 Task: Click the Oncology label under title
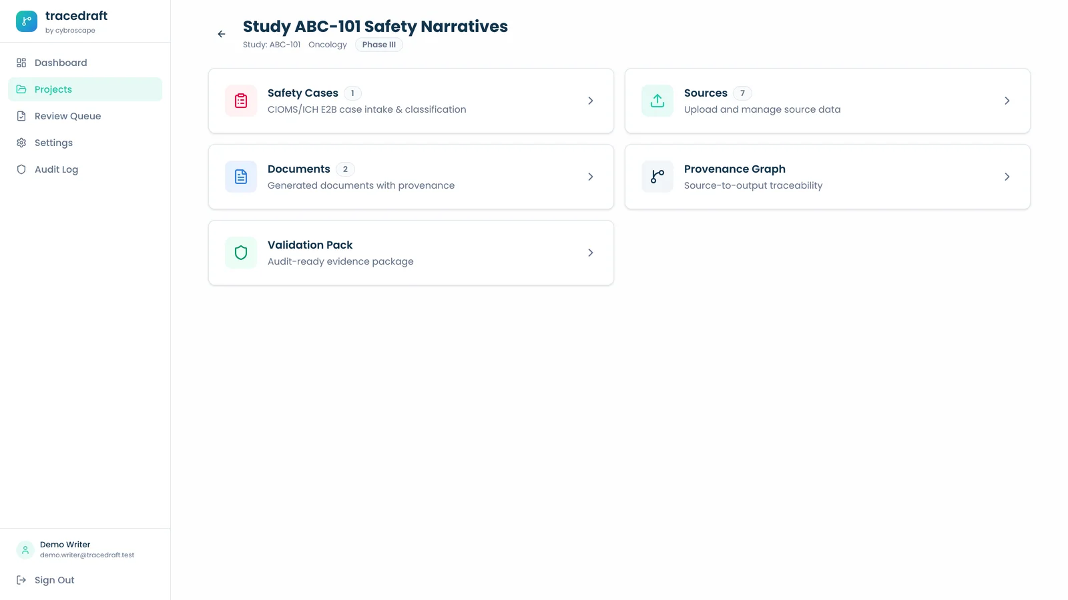[328, 45]
